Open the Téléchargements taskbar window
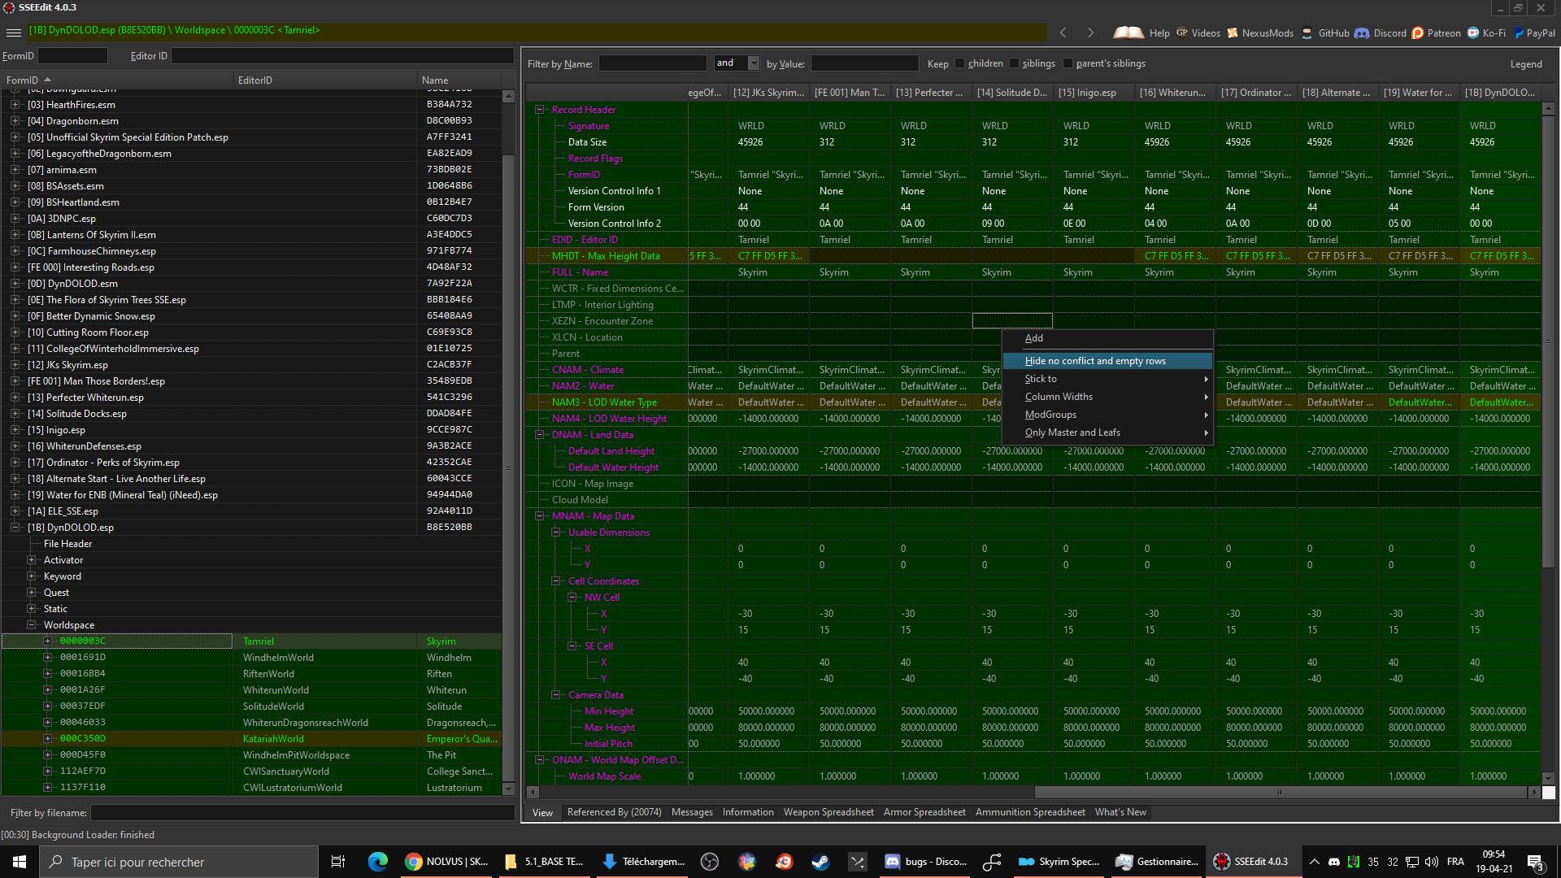This screenshot has height=878, width=1561. point(644,862)
